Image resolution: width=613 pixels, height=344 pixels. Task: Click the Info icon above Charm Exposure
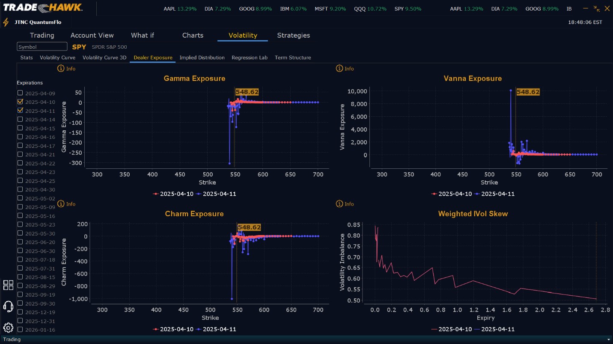click(x=60, y=204)
